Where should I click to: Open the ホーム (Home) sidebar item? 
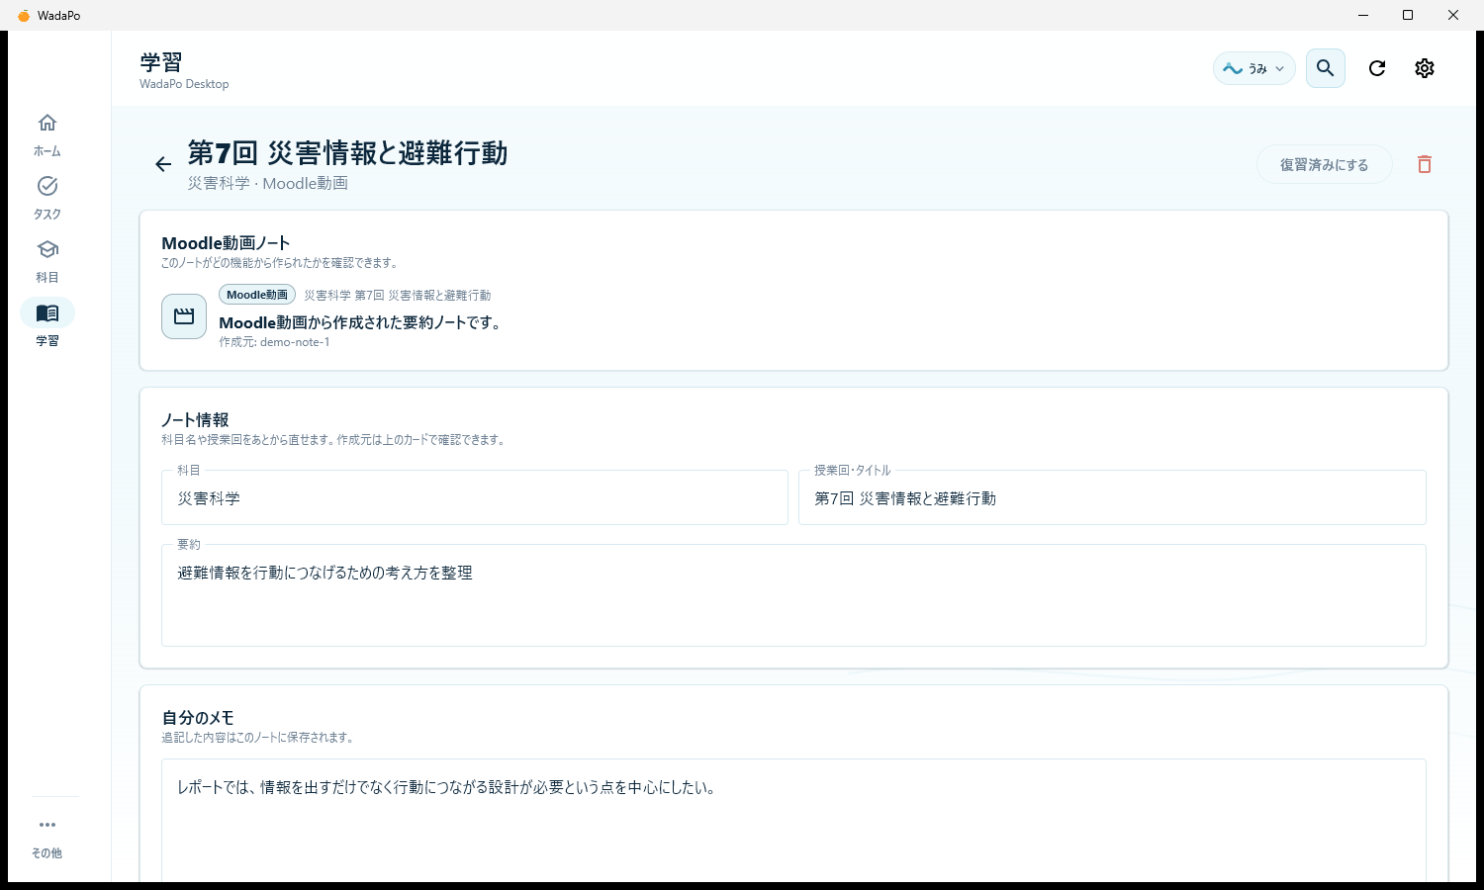click(x=47, y=135)
